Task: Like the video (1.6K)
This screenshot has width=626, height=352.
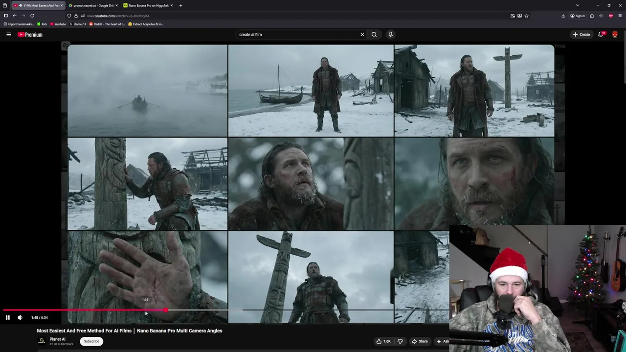Action: pos(383,341)
